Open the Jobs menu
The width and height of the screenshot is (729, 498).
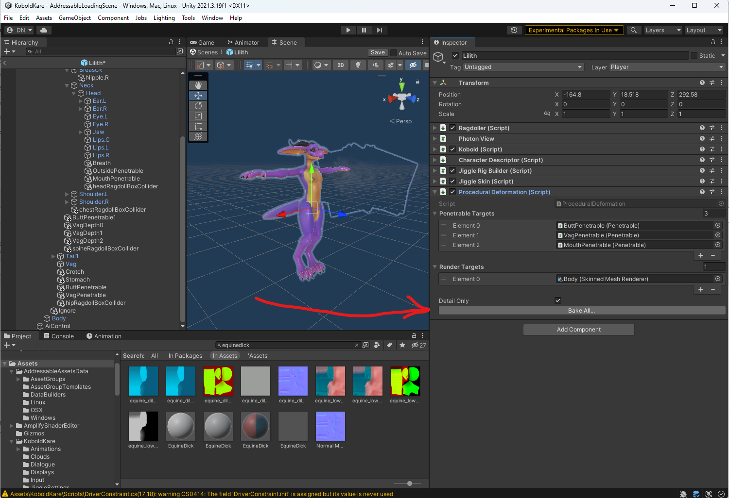pyautogui.click(x=141, y=18)
